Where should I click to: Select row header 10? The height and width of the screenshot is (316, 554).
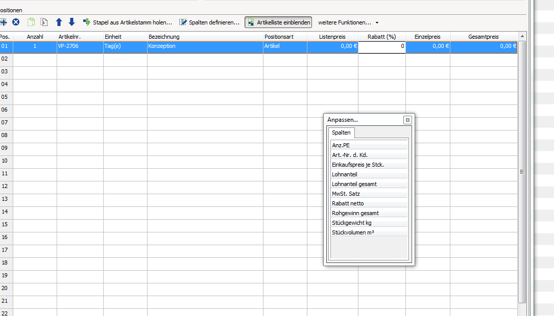(x=6, y=161)
